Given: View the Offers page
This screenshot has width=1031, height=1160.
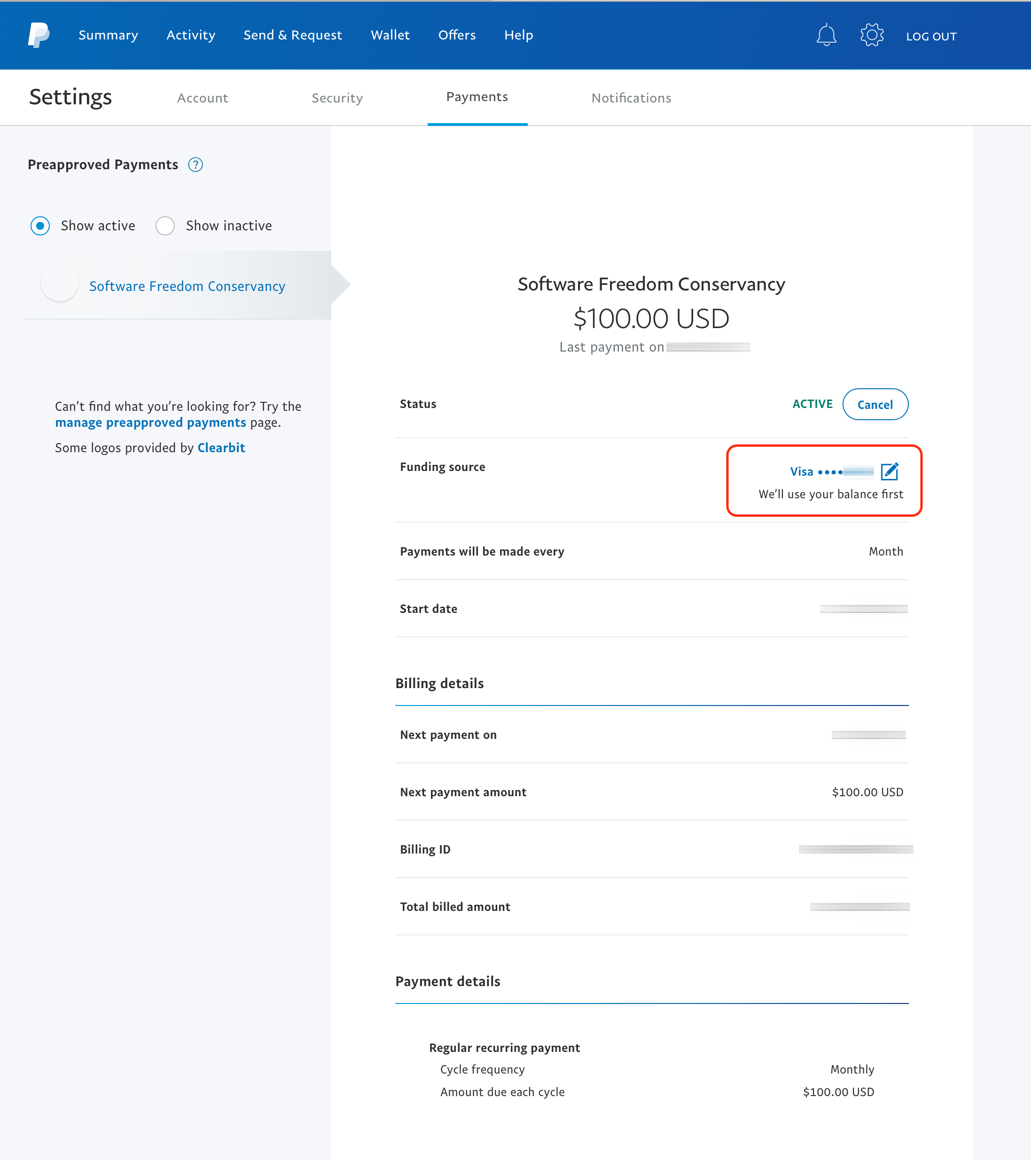Looking at the screenshot, I should pos(457,35).
